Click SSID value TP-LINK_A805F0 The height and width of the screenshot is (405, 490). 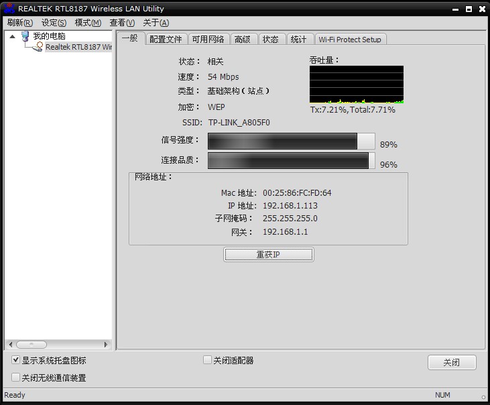[239, 123]
